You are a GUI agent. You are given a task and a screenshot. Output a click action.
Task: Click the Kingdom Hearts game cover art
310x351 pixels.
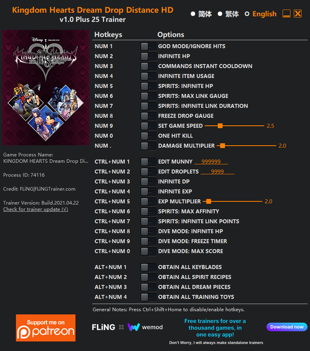pyautogui.click(x=46, y=88)
